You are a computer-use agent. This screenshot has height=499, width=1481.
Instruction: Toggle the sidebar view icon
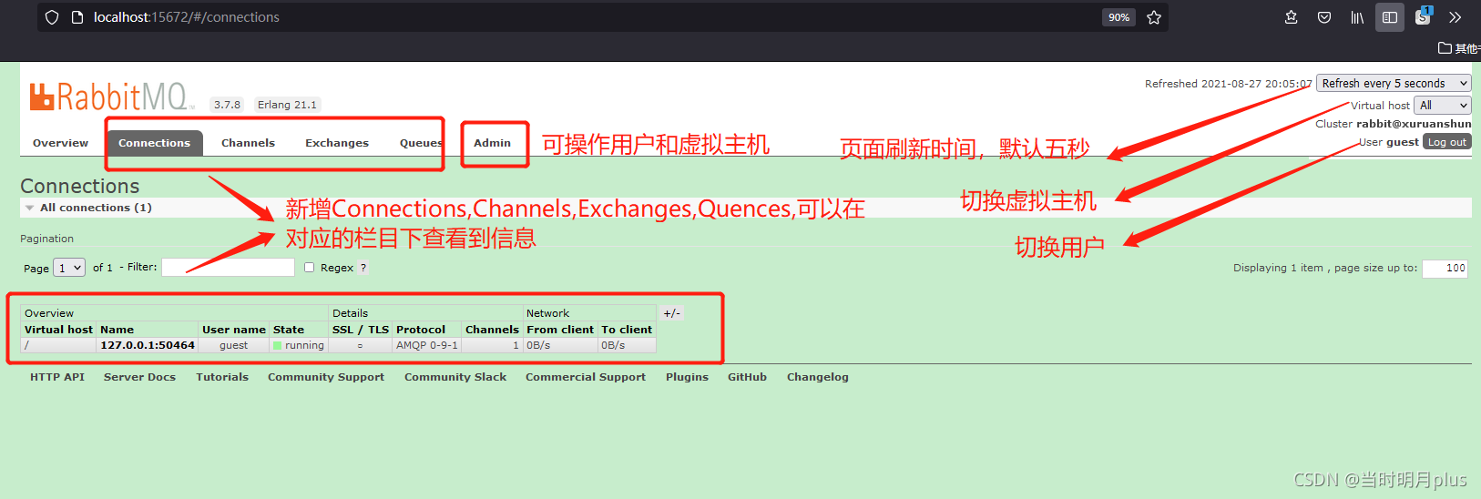(x=1390, y=17)
